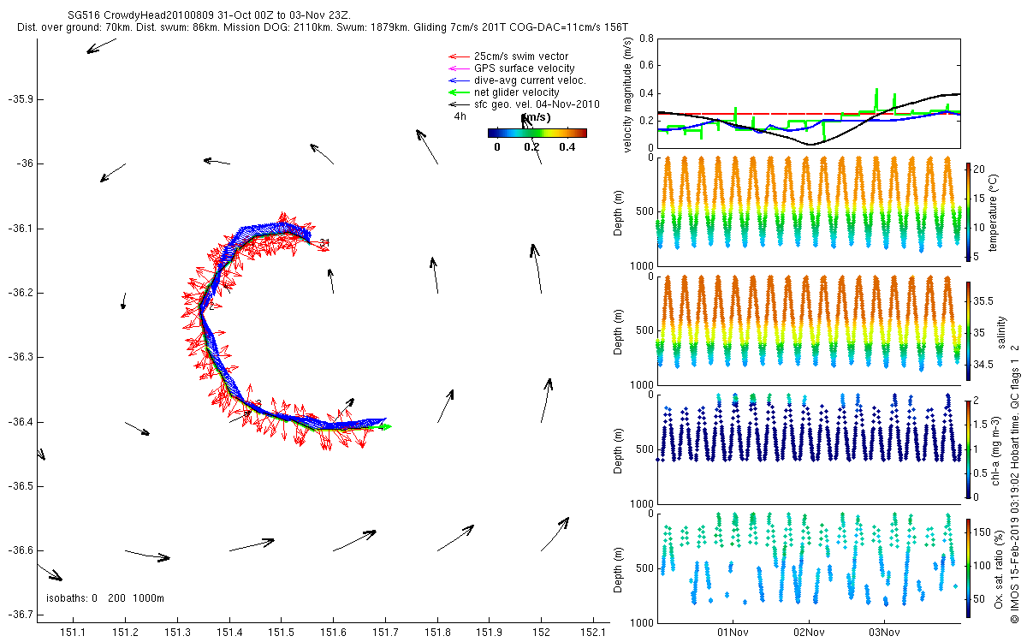The height and width of the screenshot is (642, 1027).
Task: Select the '25cm/s swim vector' legend label
Action: click(x=520, y=56)
